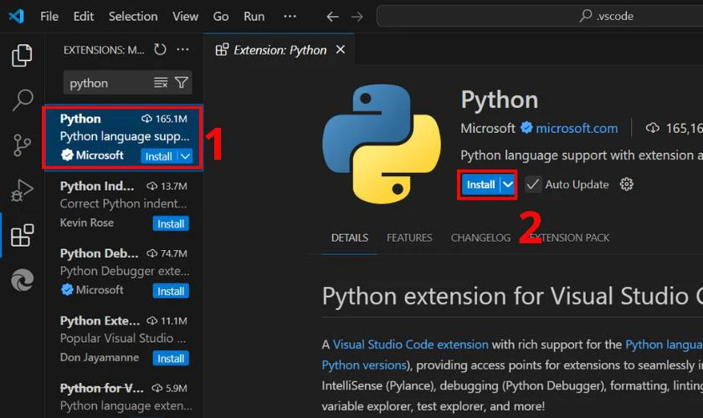Install Python from the sidebar list

coord(159,155)
